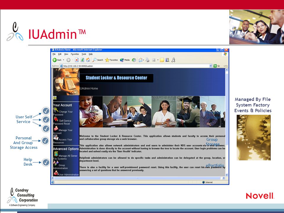The height and width of the screenshot is (213, 284).
Task: Open the Self-Service Password Reset link
Action: pyautogui.click(x=62, y=122)
